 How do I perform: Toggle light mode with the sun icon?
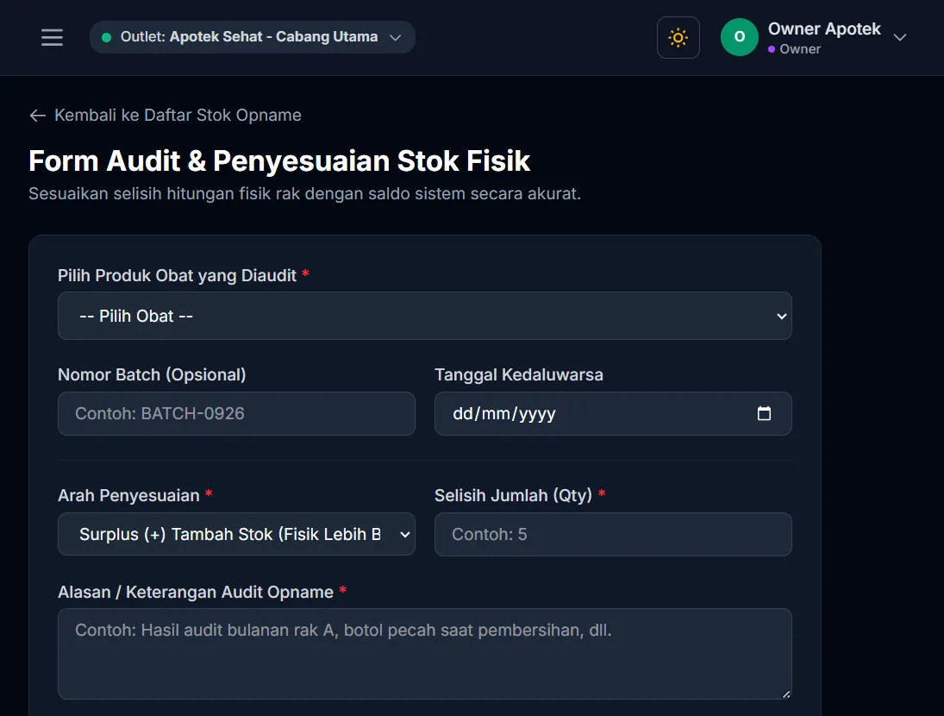(678, 37)
